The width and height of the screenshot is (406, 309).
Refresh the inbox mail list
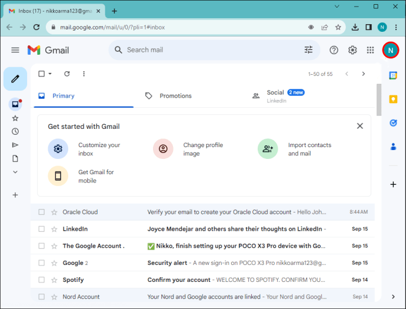(67, 74)
